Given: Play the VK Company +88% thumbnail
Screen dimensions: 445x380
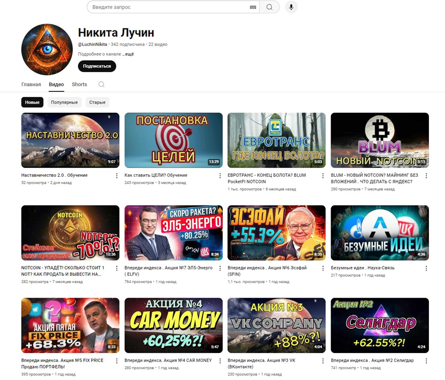Looking at the screenshot, I should click(277, 326).
